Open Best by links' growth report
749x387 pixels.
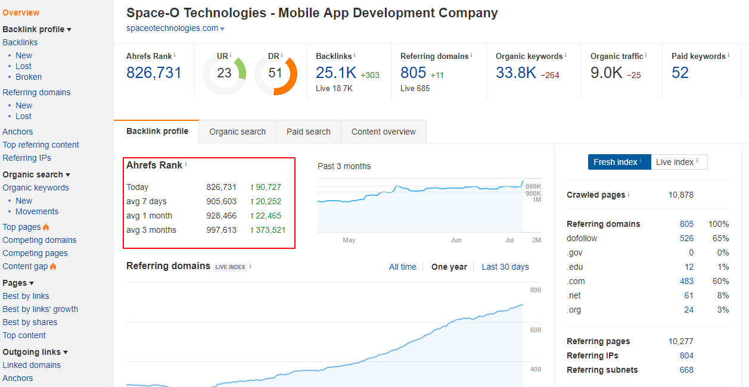[x=41, y=309]
